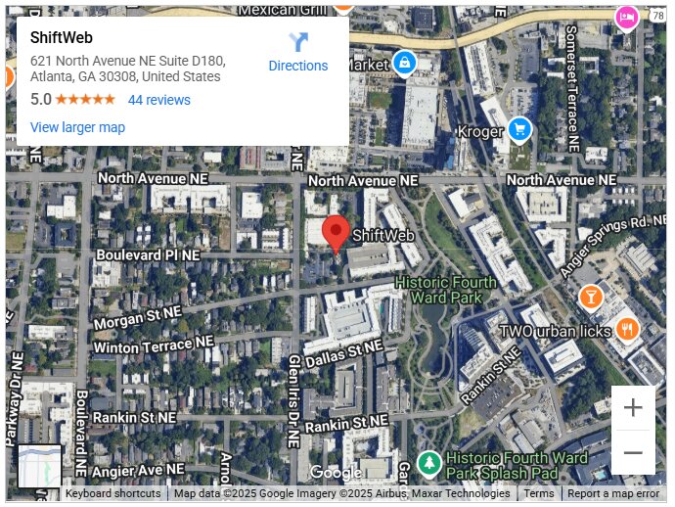675x507 pixels.
Task: Click the cocktail glass bar marker
Action: click(x=591, y=299)
